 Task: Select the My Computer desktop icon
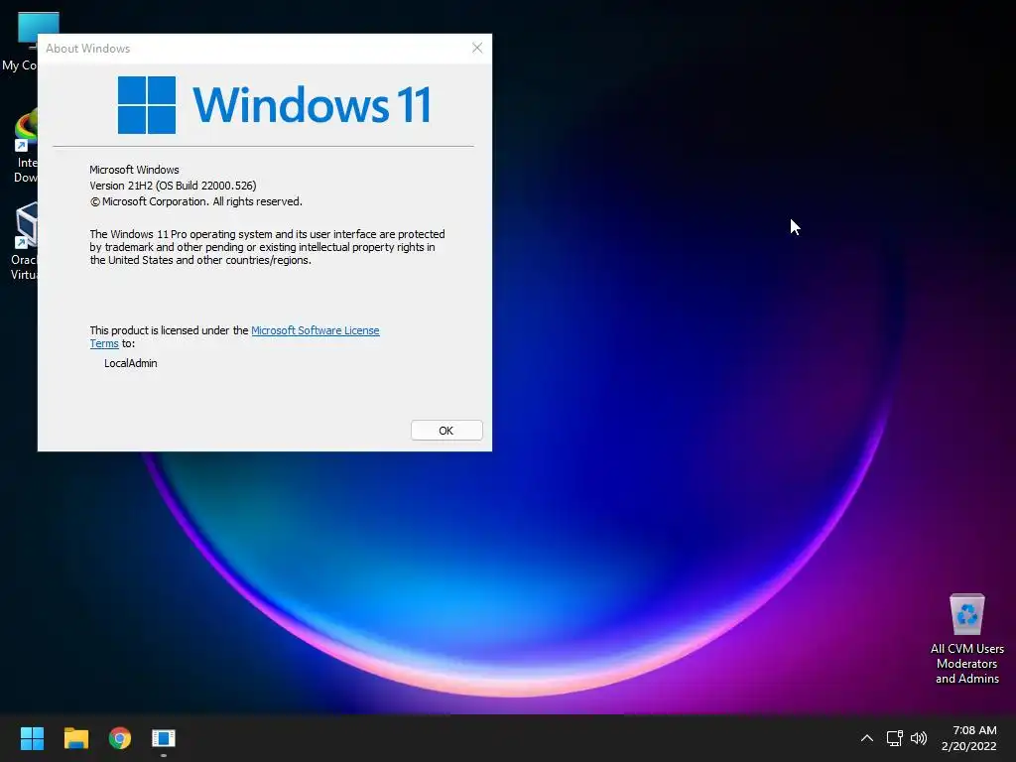click(19, 40)
